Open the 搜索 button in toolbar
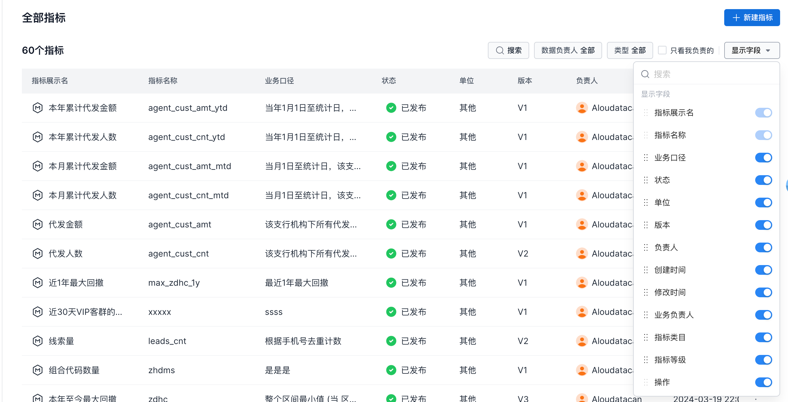This screenshot has width=788, height=402. 508,50
